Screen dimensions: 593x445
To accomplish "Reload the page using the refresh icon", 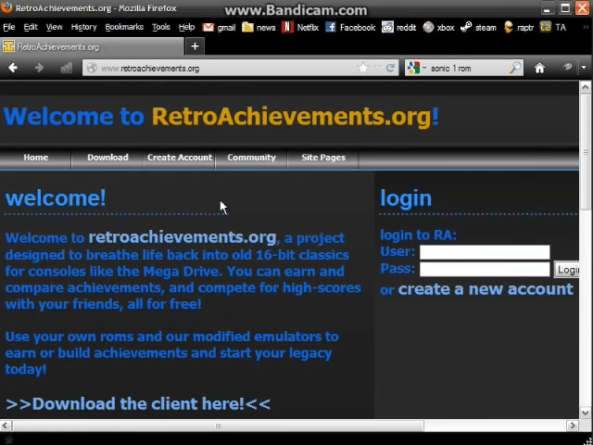I will pos(390,68).
